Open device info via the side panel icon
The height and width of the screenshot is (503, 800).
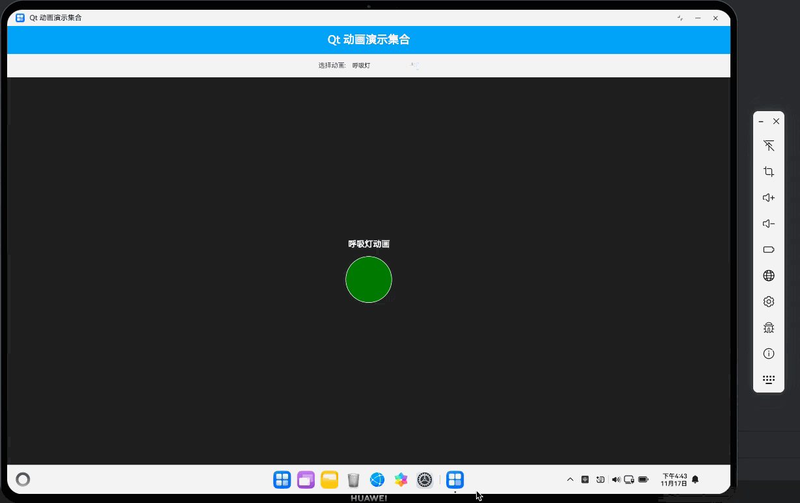click(769, 354)
